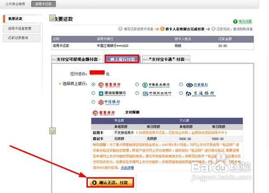This screenshot has height=193, width=269.
Task: Click the orange step-two circle icon in progress bar
Action: pyautogui.click(x=162, y=28)
